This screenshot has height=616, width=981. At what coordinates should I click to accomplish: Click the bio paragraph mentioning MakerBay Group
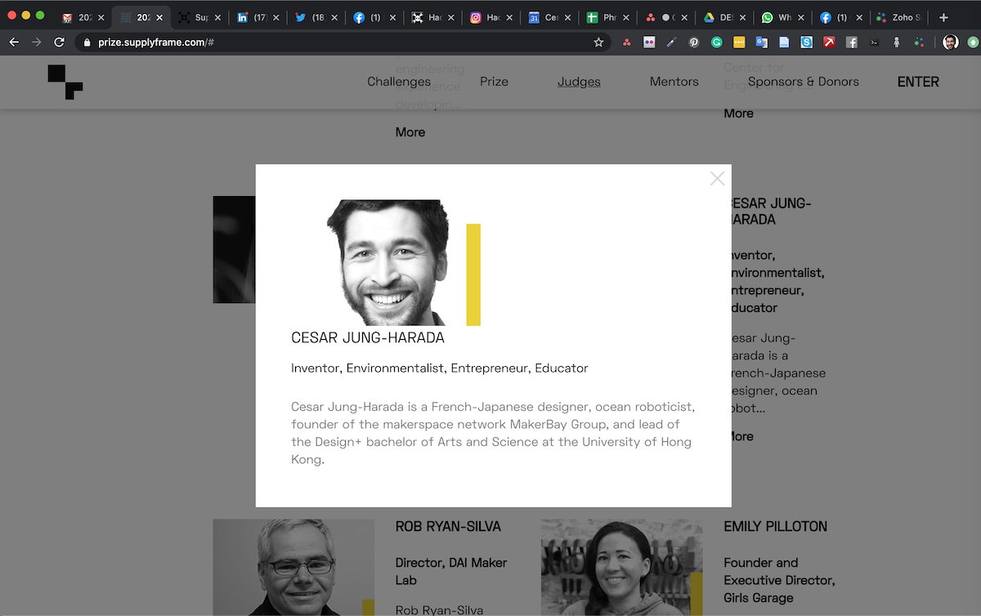pos(492,433)
